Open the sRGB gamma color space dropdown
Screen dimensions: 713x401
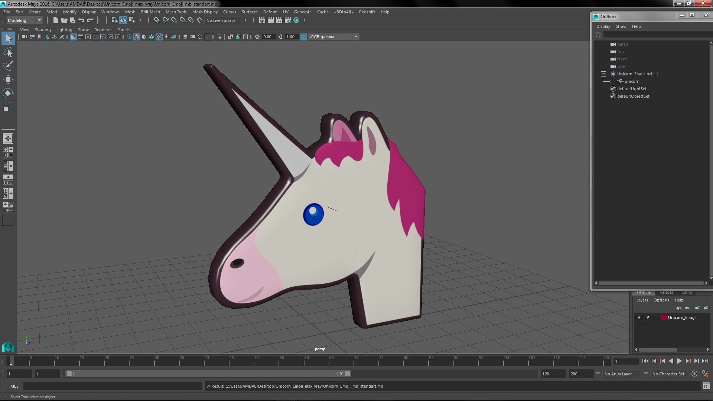coord(355,37)
